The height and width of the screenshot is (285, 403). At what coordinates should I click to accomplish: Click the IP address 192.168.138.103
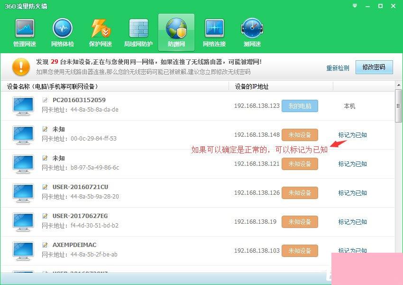pyautogui.click(x=257, y=251)
